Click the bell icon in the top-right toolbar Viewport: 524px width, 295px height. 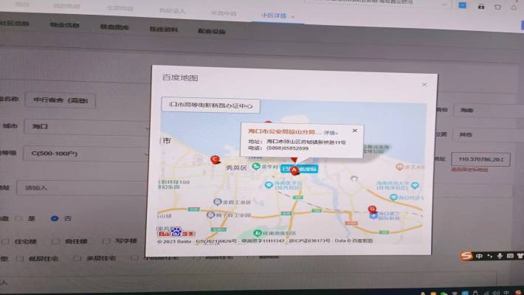pyautogui.click(x=514, y=7)
